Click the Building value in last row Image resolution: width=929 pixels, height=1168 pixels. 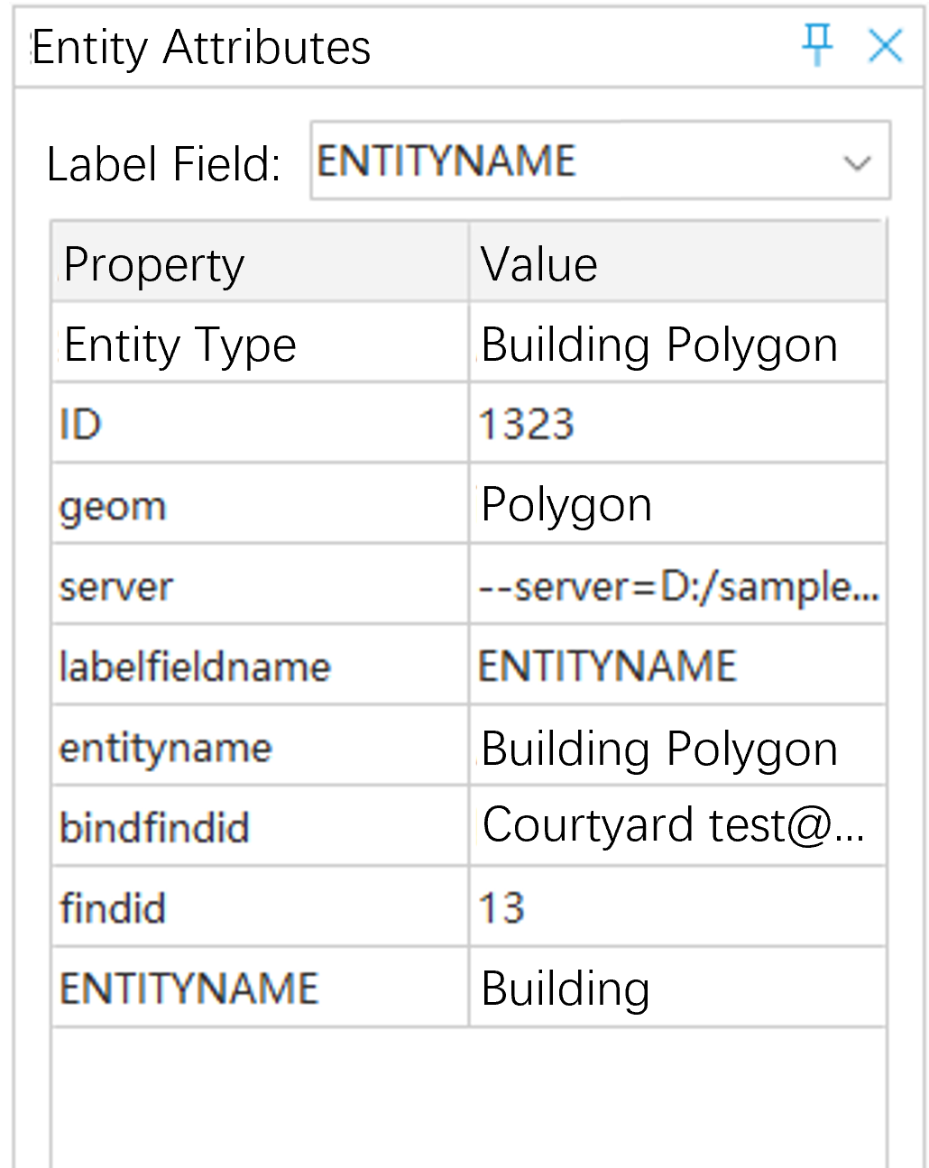pyautogui.click(x=566, y=989)
